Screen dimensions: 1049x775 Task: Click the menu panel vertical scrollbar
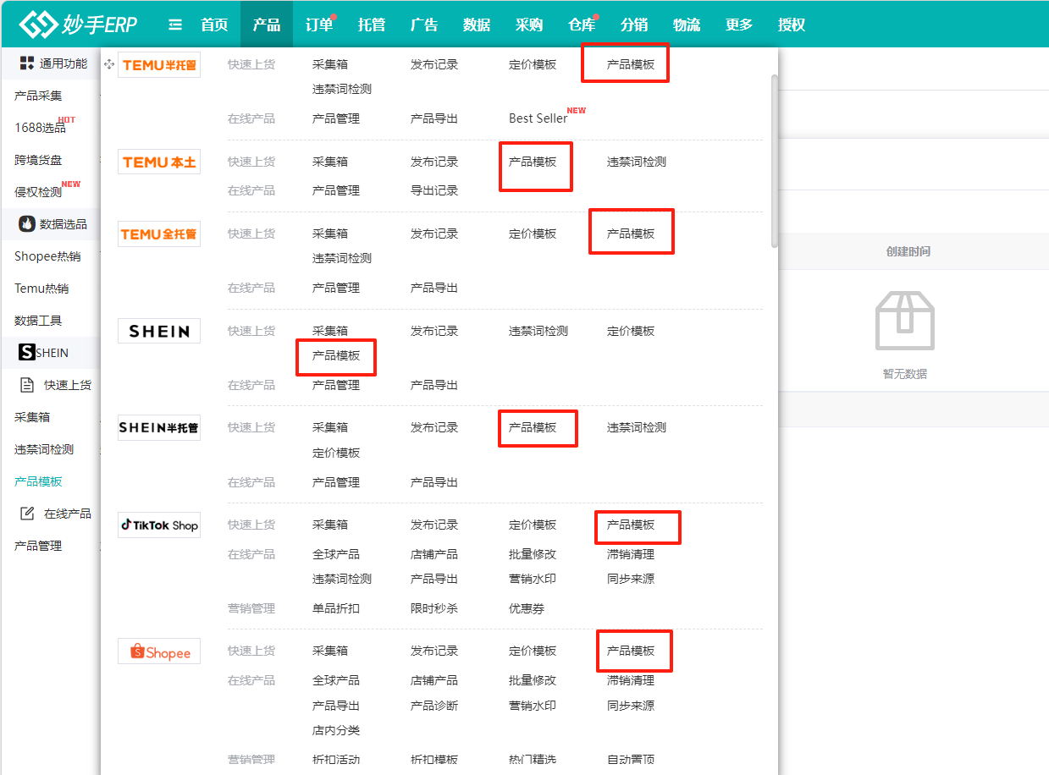point(774,161)
